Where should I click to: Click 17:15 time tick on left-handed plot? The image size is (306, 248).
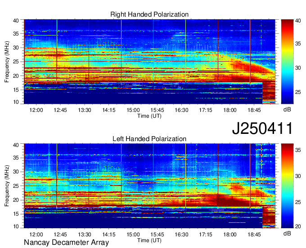click(x=206, y=235)
